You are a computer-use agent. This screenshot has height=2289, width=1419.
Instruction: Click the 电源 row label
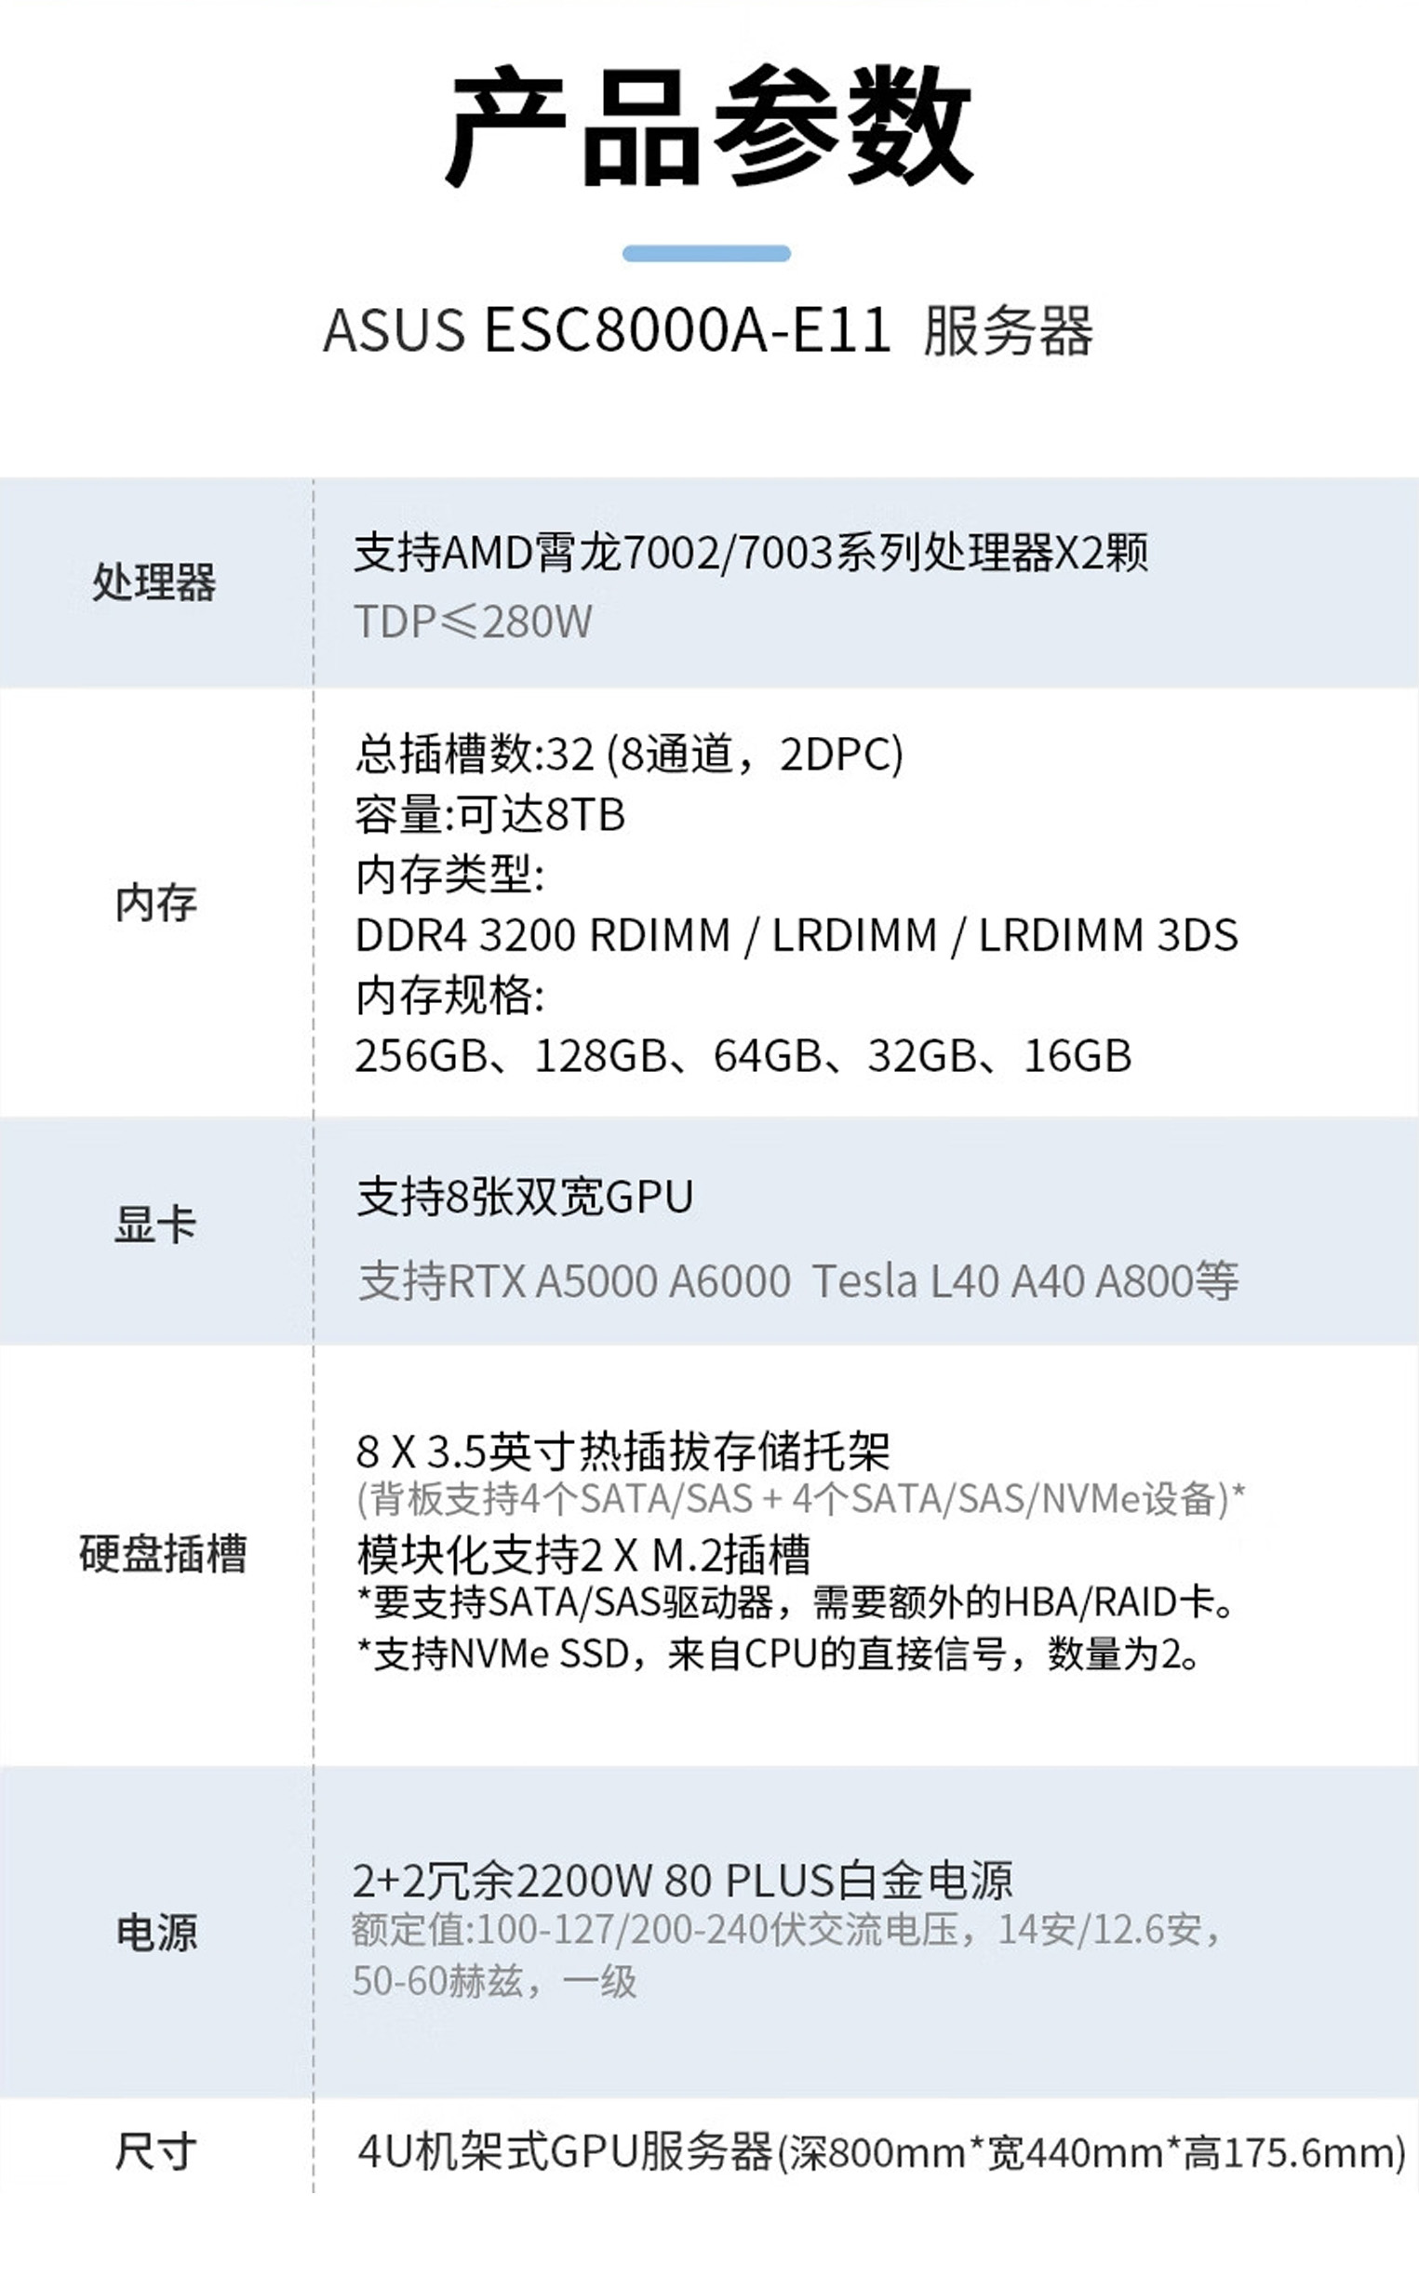pyautogui.click(x=155, y=1934)
